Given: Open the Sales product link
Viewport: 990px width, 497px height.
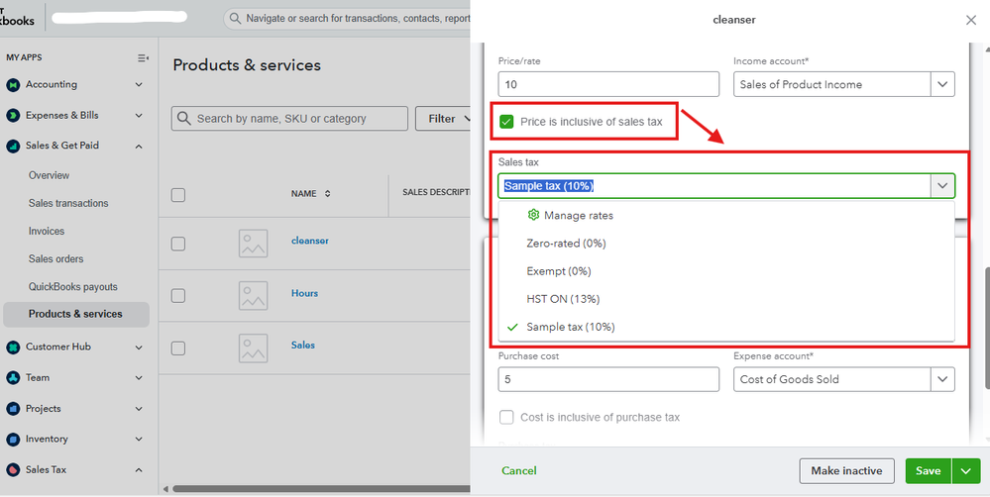Looking at the screenshot, I should pos(303,345).
